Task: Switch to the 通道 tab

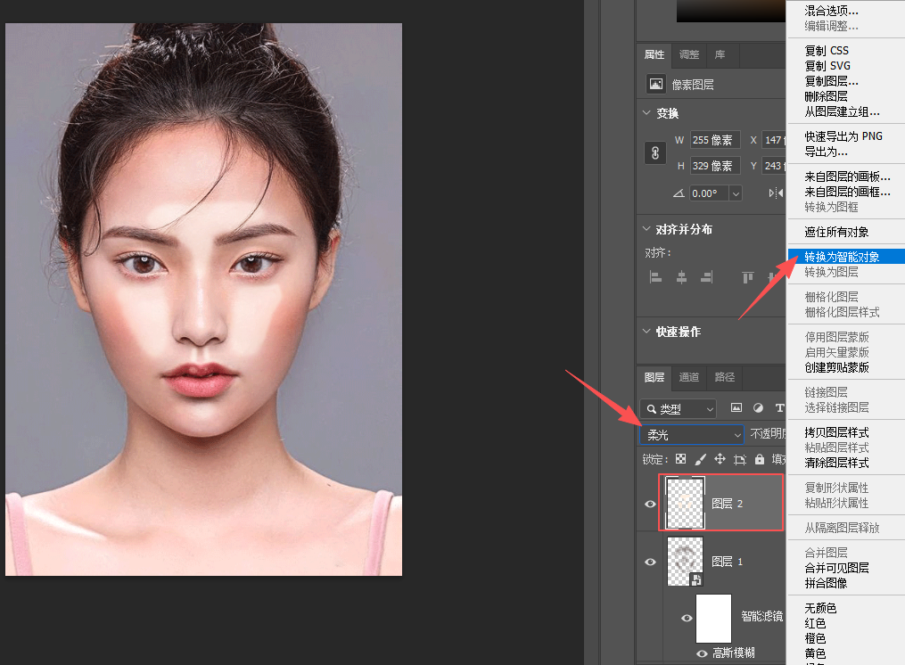Action: (689, 377)
